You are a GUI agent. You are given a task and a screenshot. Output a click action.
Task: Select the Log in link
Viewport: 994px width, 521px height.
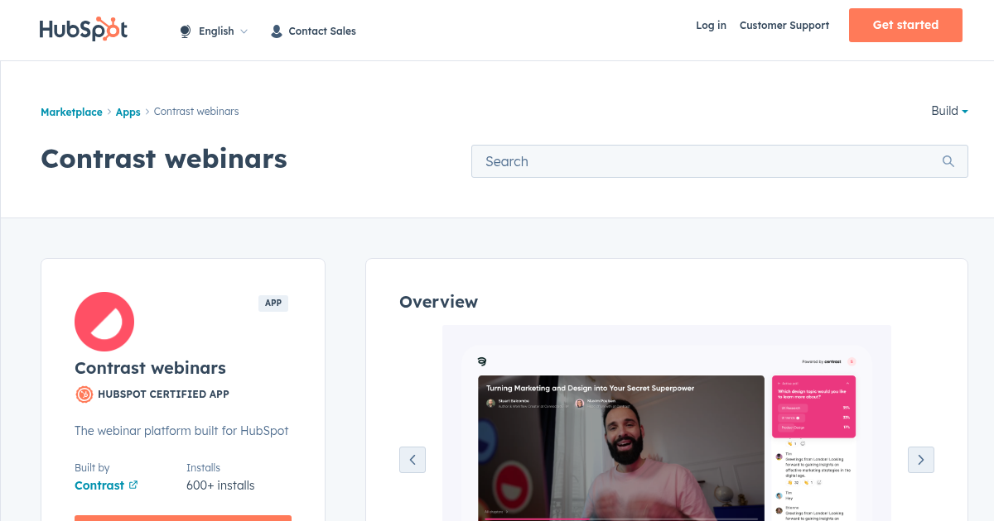click(711, 26)
